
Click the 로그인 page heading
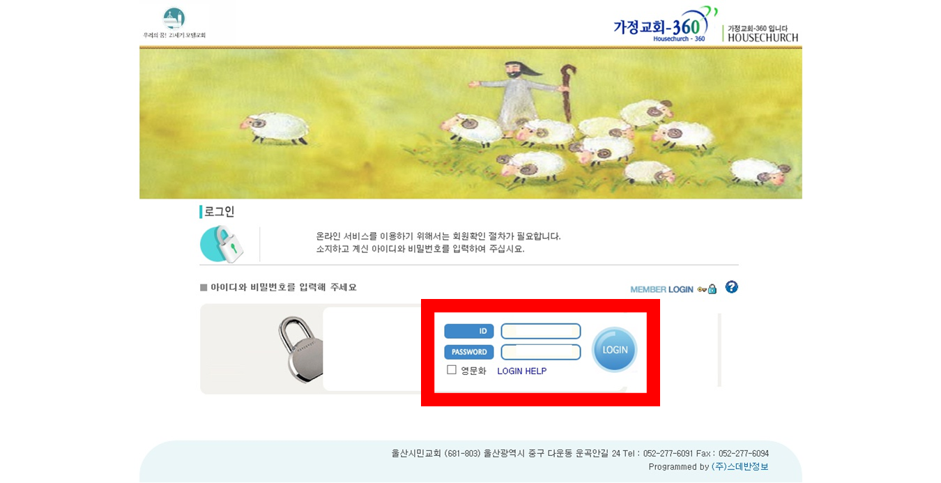point(220,211)
